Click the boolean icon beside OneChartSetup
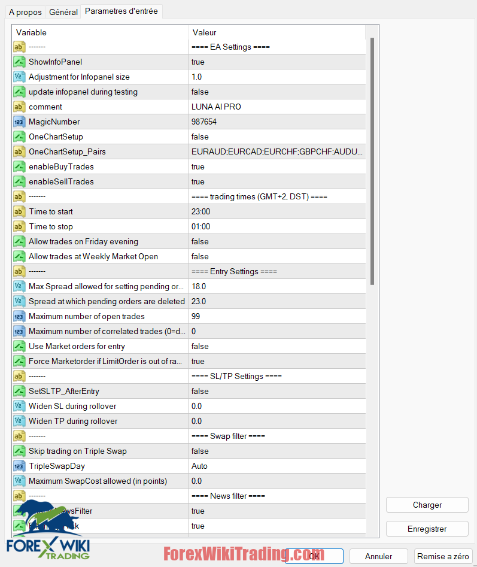The image size is (477, 567). pos(19,137)
